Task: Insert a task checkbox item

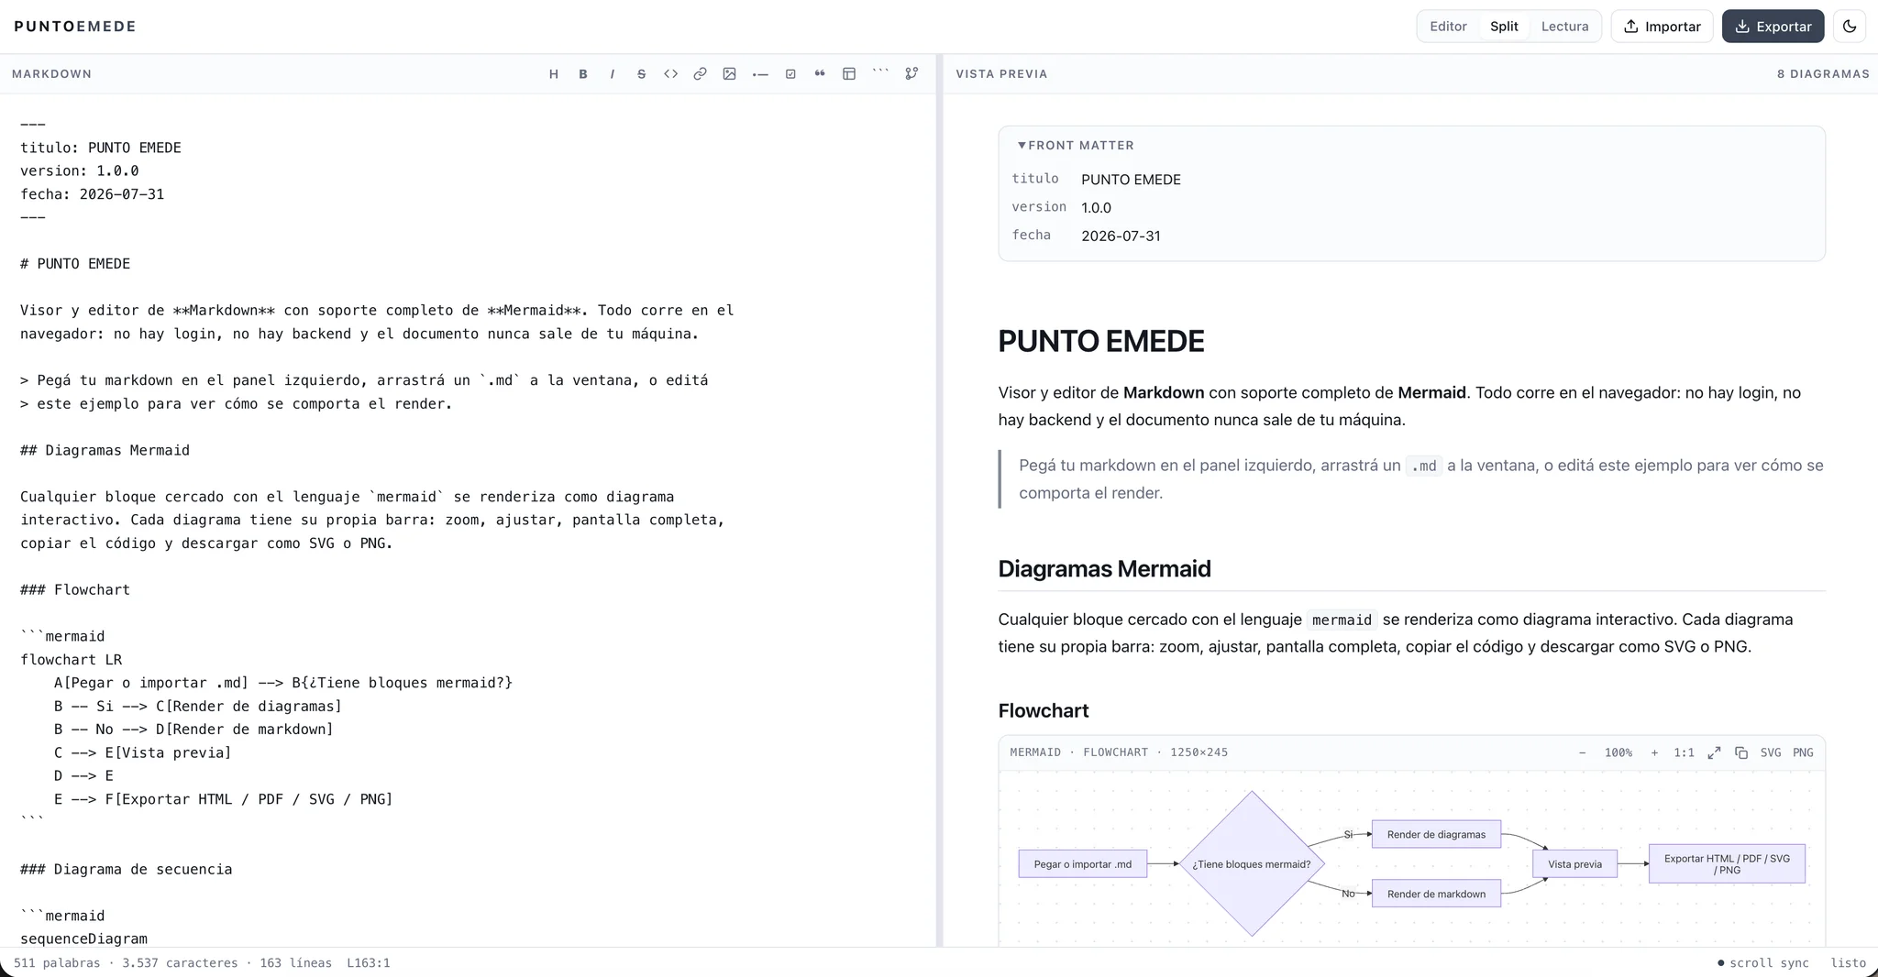Action: (x=790, y=74)
